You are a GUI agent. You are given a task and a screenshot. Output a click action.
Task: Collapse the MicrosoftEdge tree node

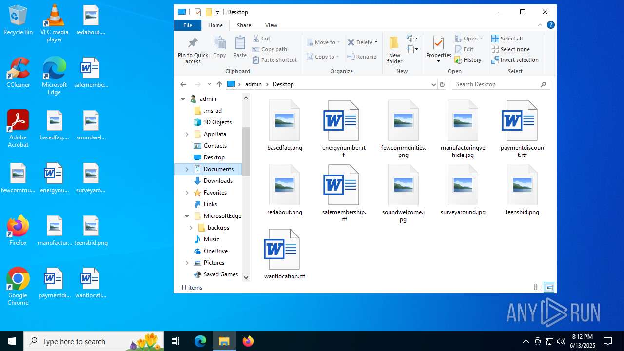click(x=187, y=216)
